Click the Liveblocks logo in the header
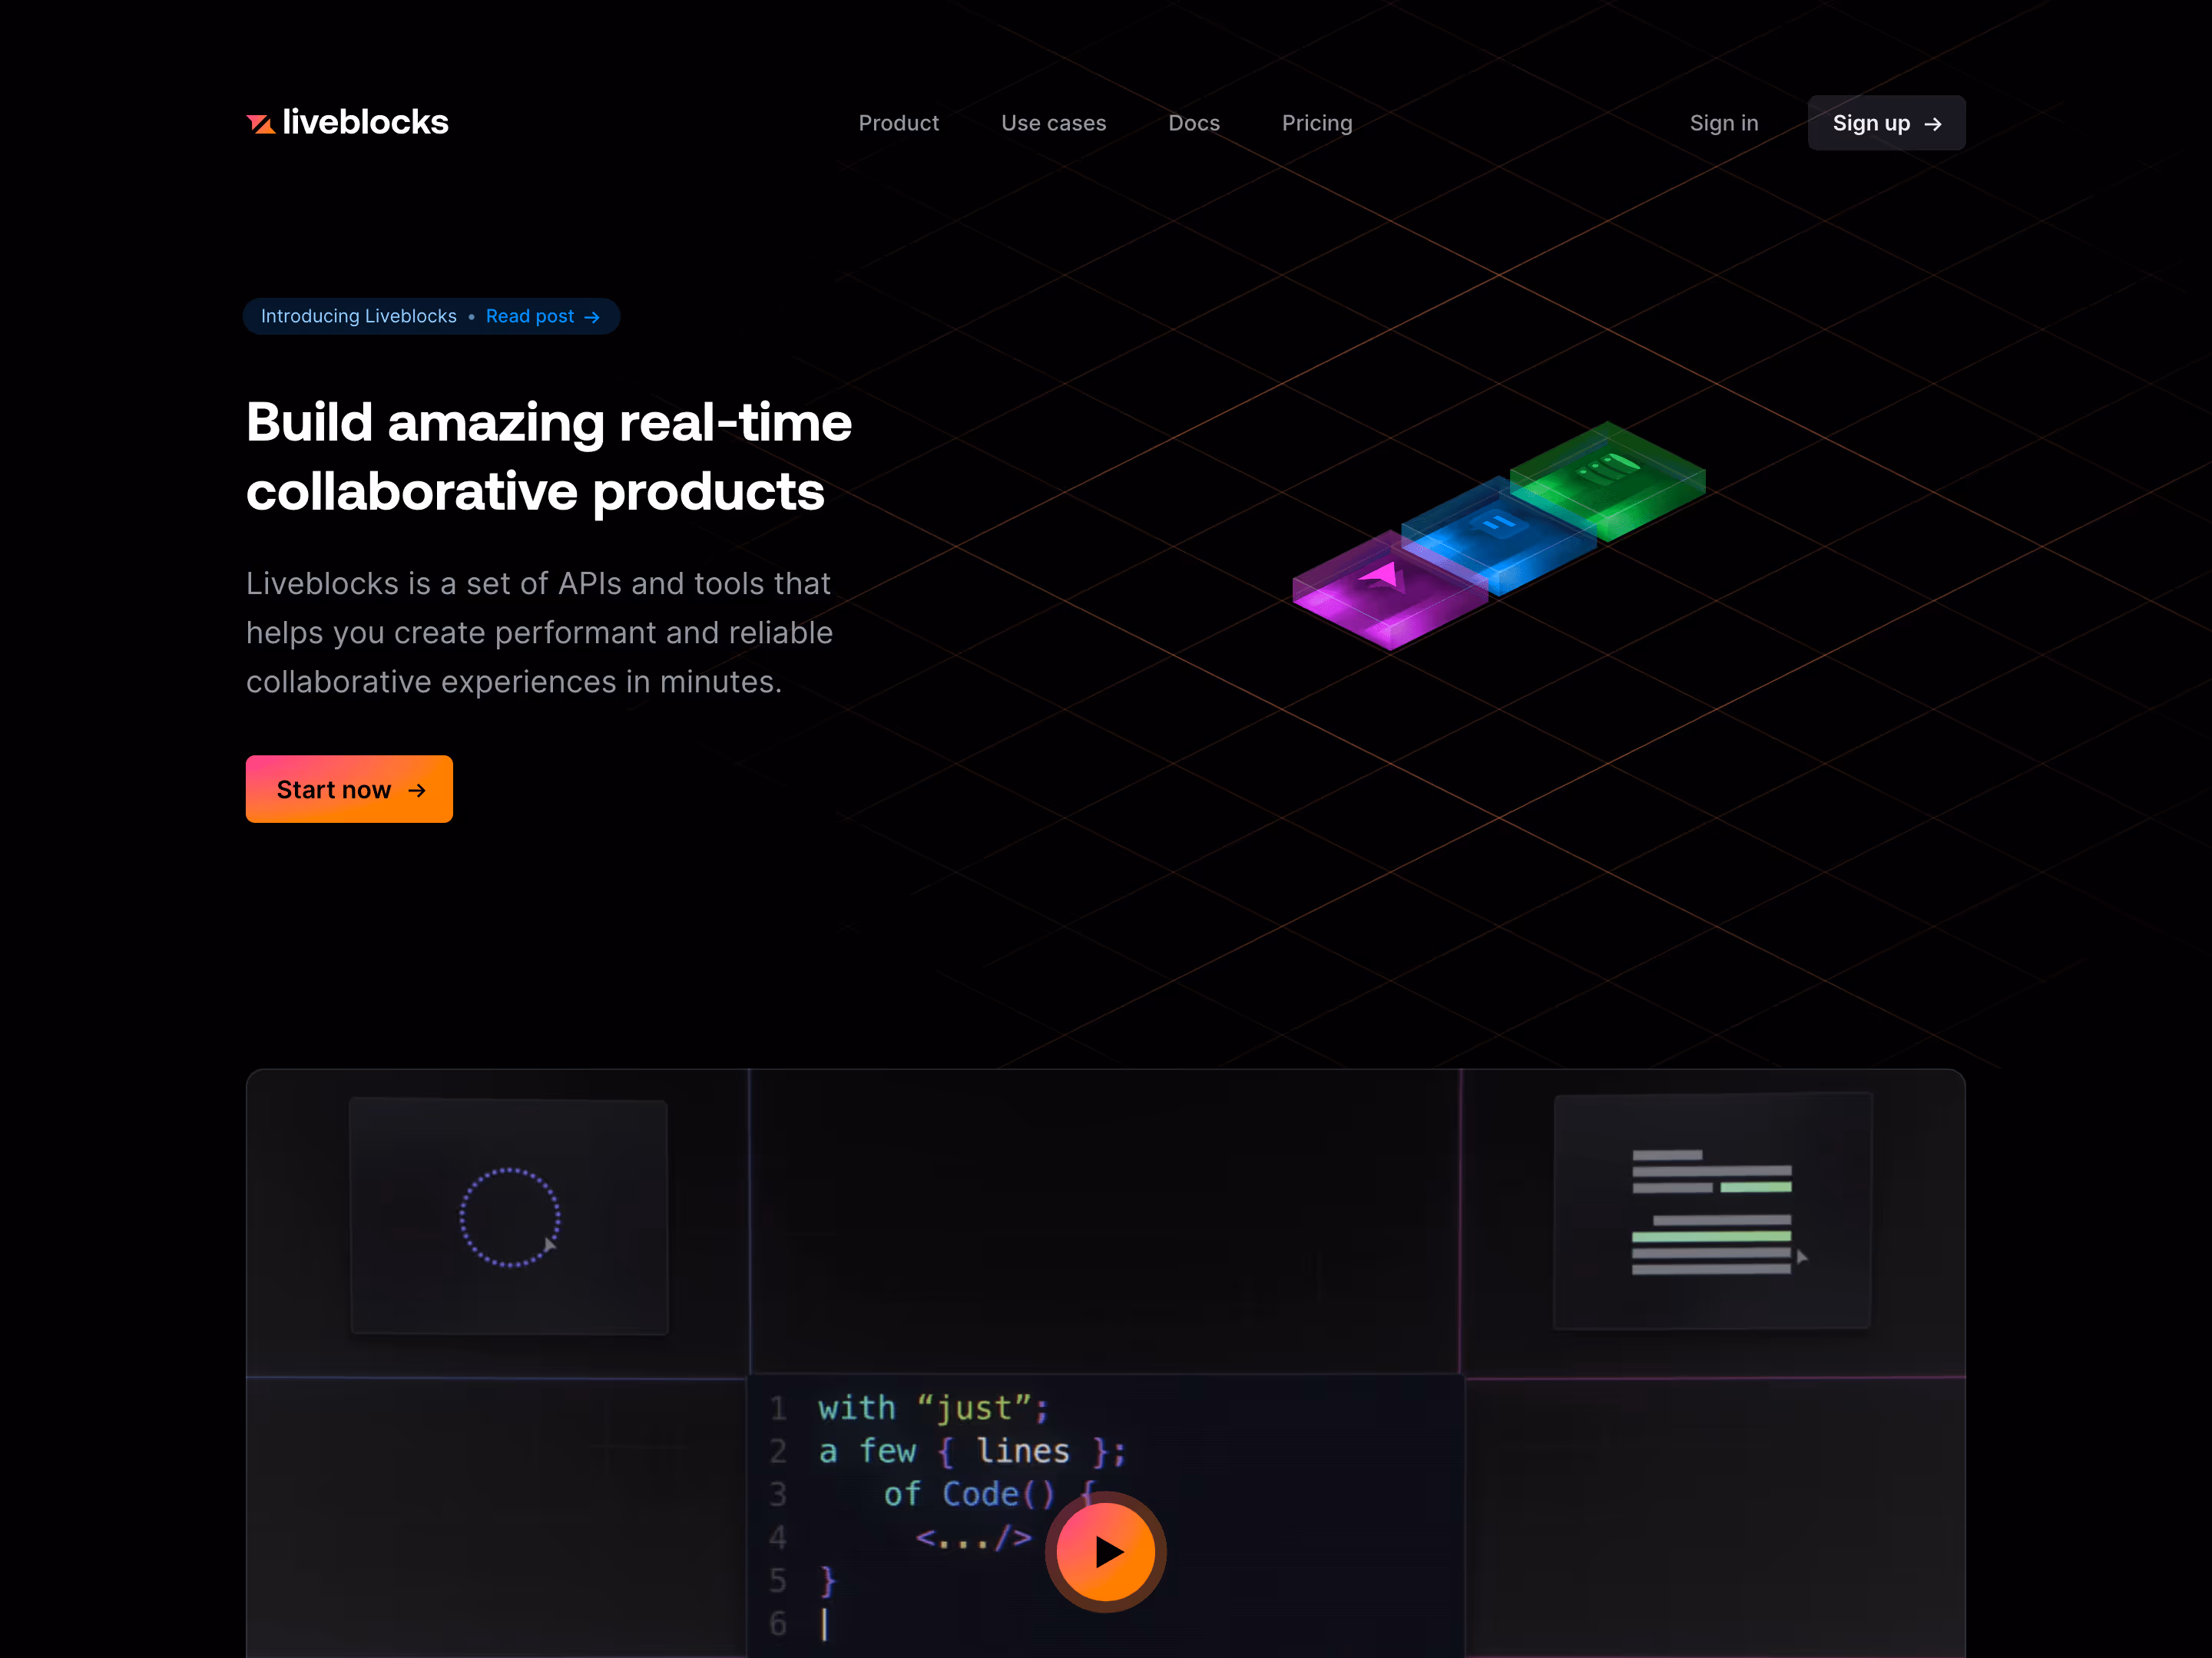 pos(347,122)
